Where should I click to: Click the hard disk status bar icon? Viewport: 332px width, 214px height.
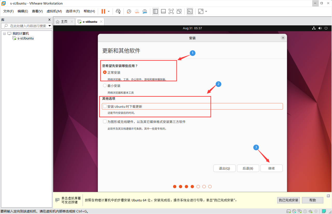coord(288,211)
